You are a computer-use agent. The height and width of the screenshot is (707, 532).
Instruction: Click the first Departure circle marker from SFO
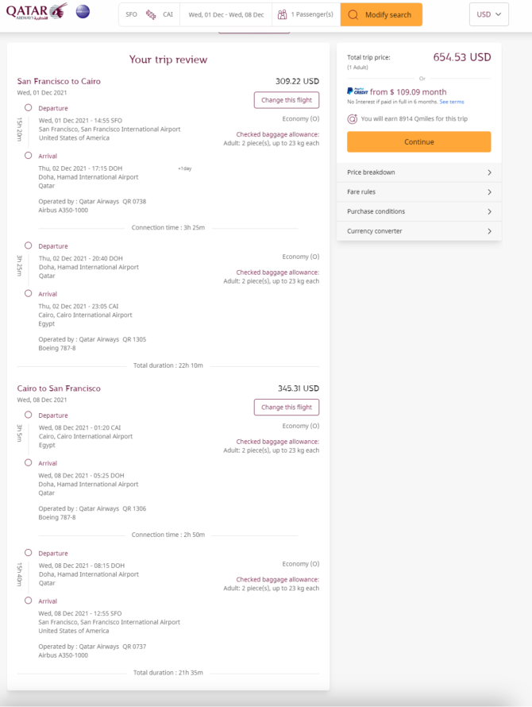tap(29, 108)
